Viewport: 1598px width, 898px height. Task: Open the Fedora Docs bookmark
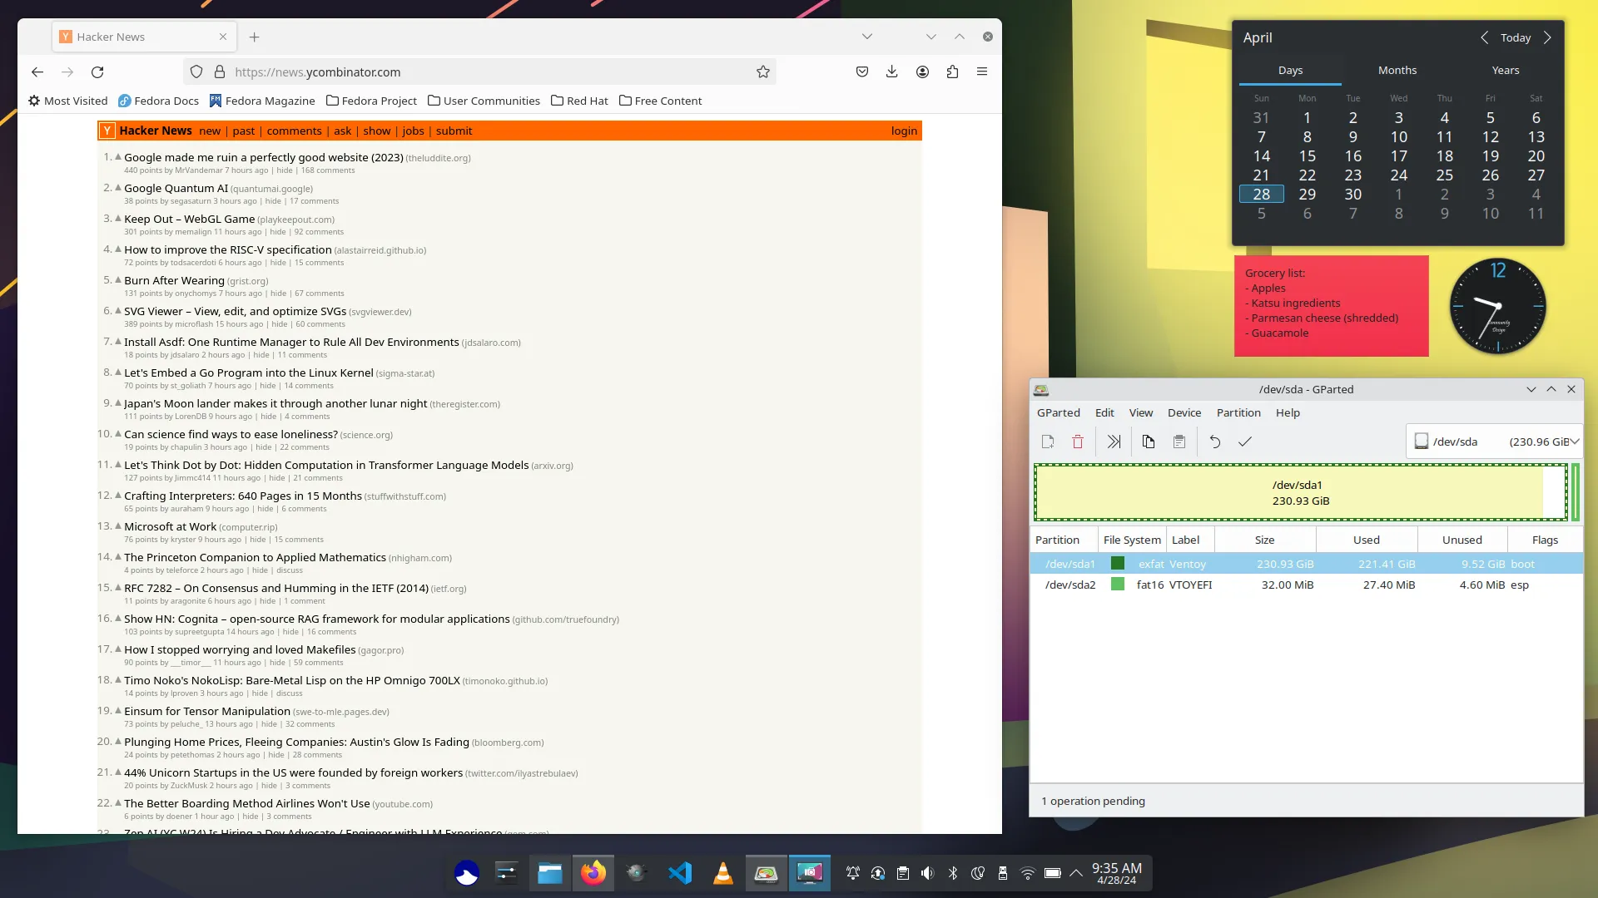(x=158, y=101)
